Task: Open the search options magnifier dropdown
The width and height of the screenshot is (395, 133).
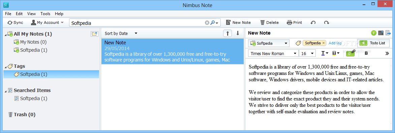Action: (214, 23)
